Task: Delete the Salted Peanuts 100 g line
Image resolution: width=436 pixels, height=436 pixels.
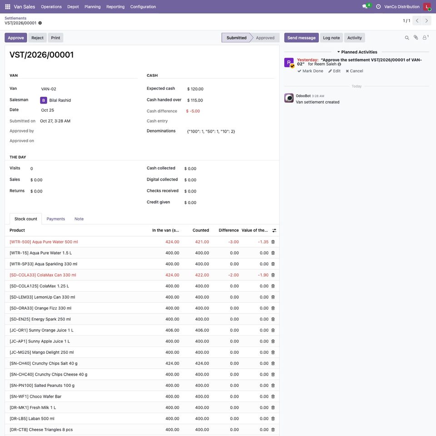Action: pyautogui.click(x=273, y=386)
